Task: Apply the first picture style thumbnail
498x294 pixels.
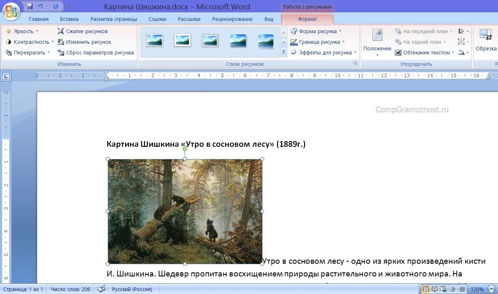Action: (155, 40)
